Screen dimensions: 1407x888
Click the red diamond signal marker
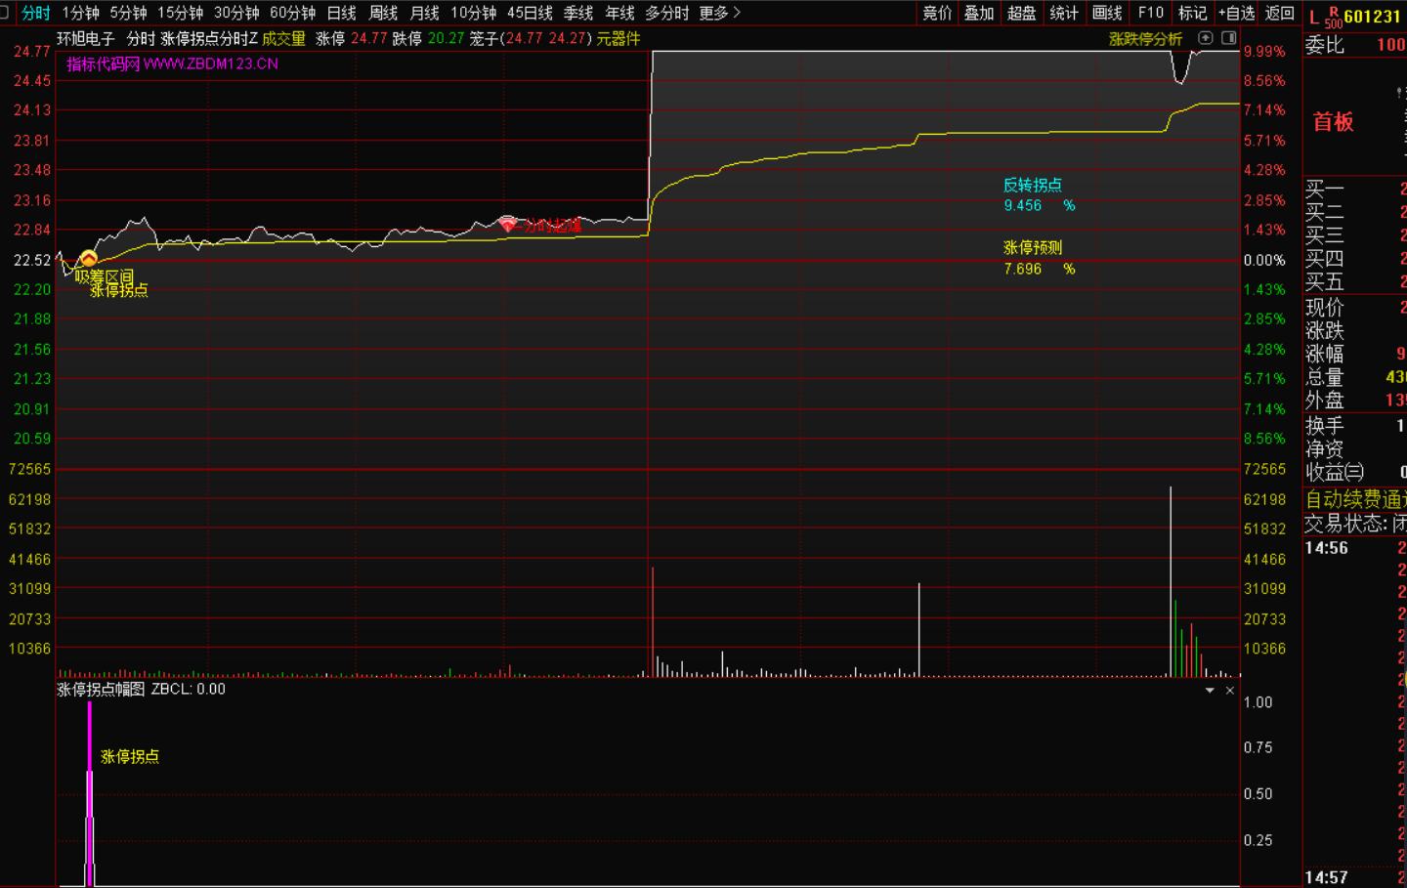coord(507,224)
